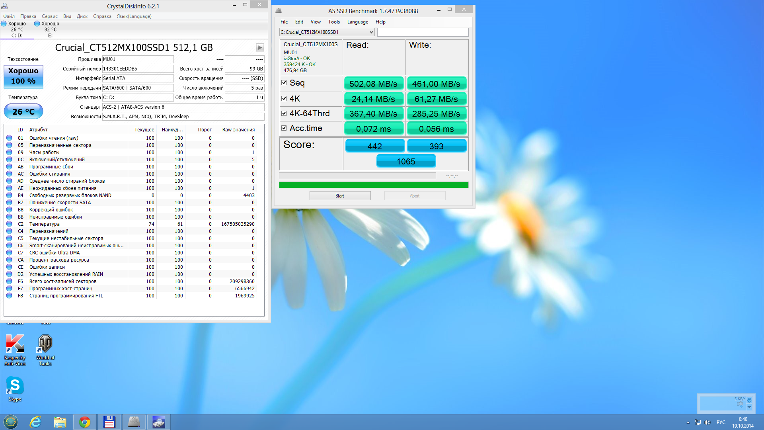Image resolution: width=764 pixels, height=430 pixels.
Task: Show hidden system tray icons arrow
Action: tap(688, 422)
